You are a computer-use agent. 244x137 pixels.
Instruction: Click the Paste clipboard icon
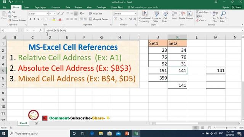click(x=4, y=14)
